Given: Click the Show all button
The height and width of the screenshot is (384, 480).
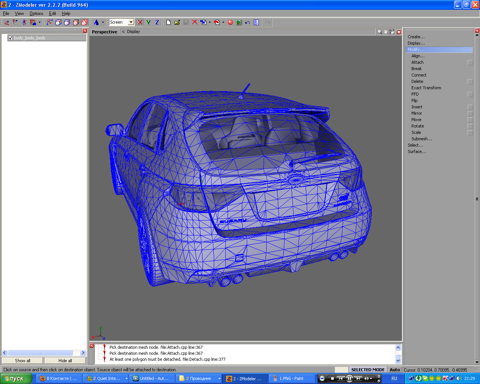Looking at the screenshot, I should [22, 360].
